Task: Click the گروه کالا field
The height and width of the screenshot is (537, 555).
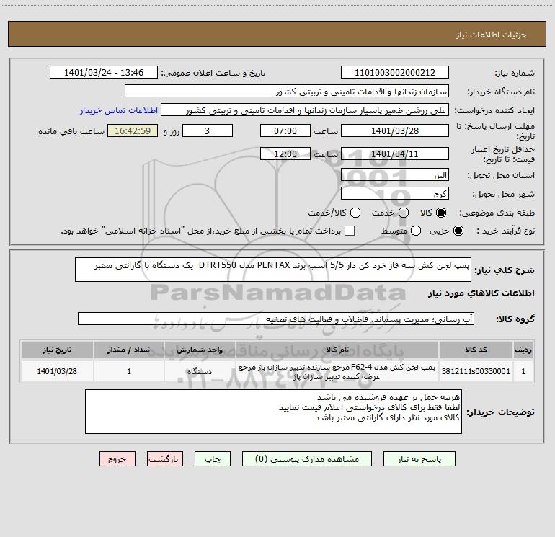Action: (x=276, y=319)
